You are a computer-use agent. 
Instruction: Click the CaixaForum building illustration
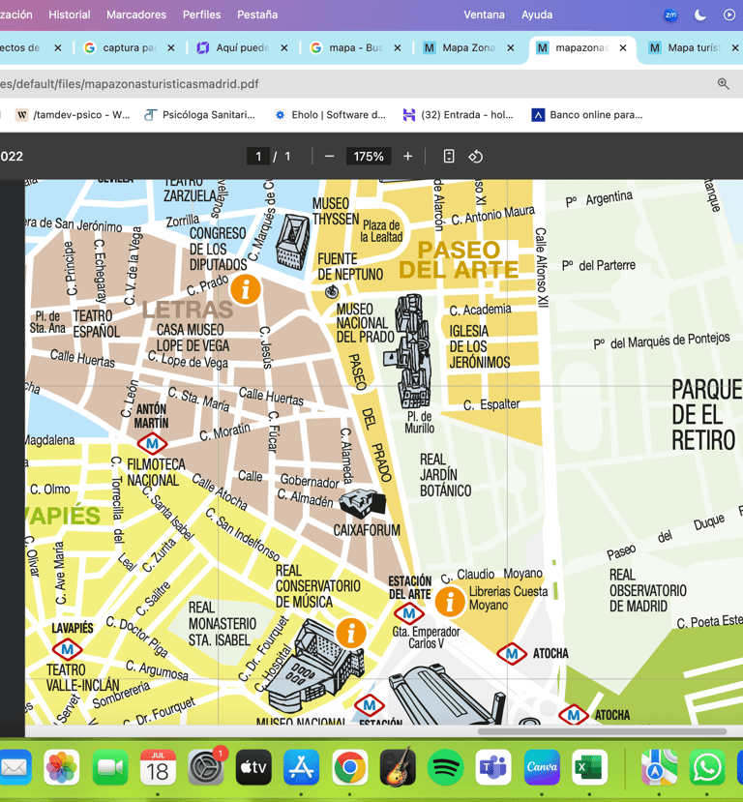[363, 503]
